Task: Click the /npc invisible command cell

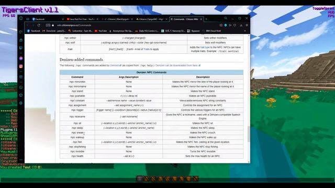Action: click(77, 151)
